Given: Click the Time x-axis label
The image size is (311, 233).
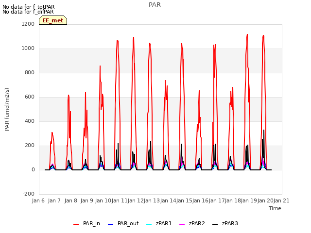Looking at the screenshot, I should (x=275, y=208).
